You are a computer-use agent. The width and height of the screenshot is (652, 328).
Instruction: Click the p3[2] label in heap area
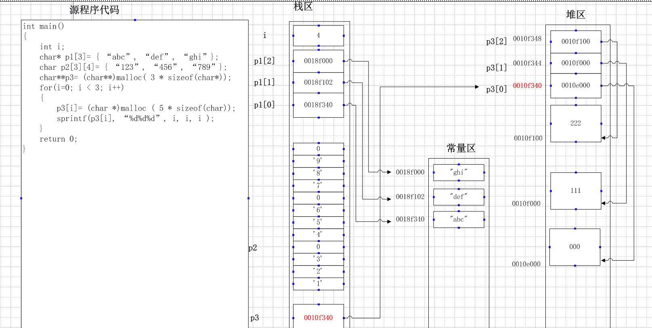pyautogui.click(x=497, y=42)
